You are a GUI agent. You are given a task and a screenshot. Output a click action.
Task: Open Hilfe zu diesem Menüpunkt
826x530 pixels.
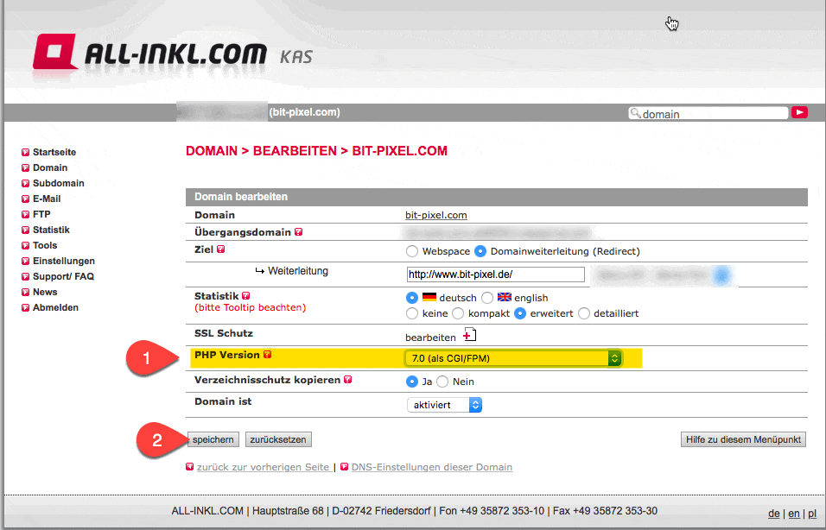pos(743,439)
